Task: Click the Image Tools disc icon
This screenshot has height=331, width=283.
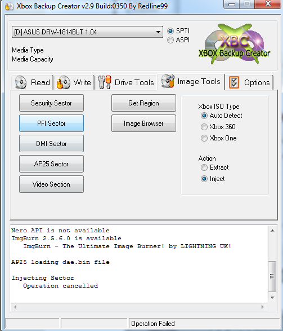Action: click(x=168, y=81)
